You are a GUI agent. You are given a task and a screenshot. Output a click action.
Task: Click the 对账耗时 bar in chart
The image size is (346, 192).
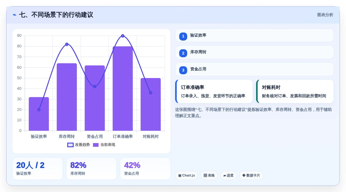tap(151, 104)
